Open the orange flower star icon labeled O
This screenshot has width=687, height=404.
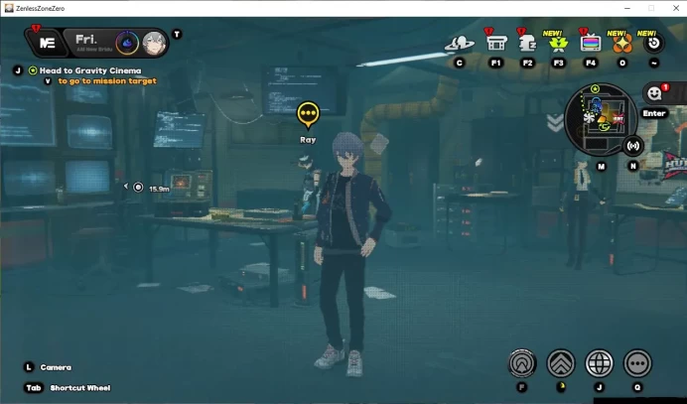pyautogui.click(x=622, y=44)
